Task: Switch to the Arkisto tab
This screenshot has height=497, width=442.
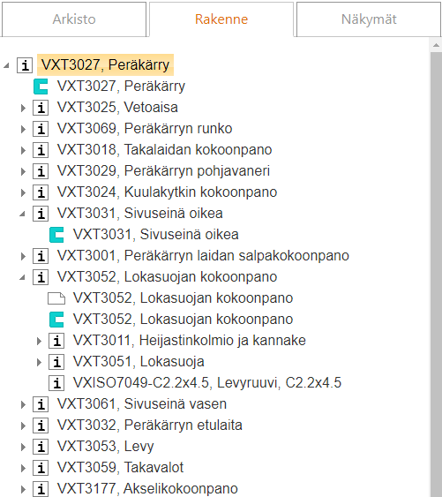Action: pos(74,19)
